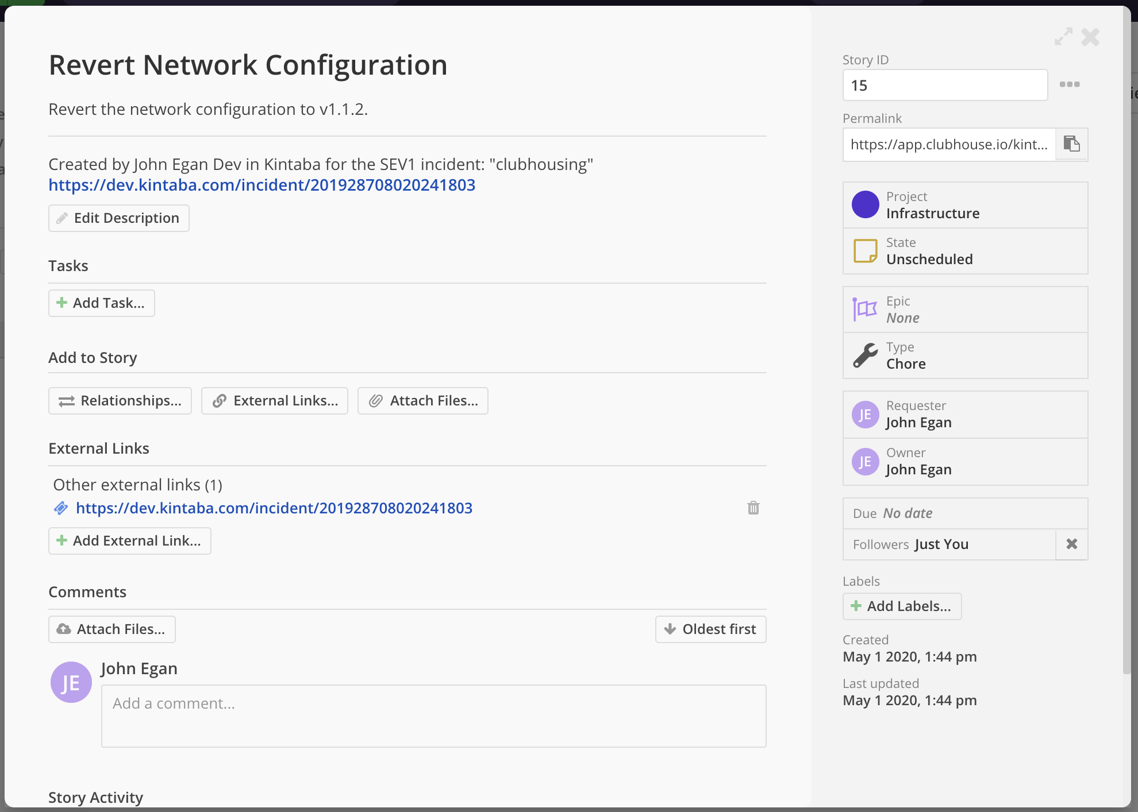Set the Due date field

click(964, 513)
